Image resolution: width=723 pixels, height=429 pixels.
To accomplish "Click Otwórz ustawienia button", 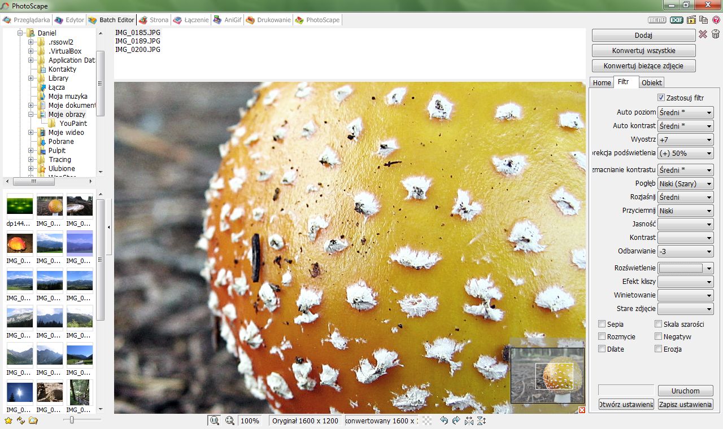I will pos(626,404).
